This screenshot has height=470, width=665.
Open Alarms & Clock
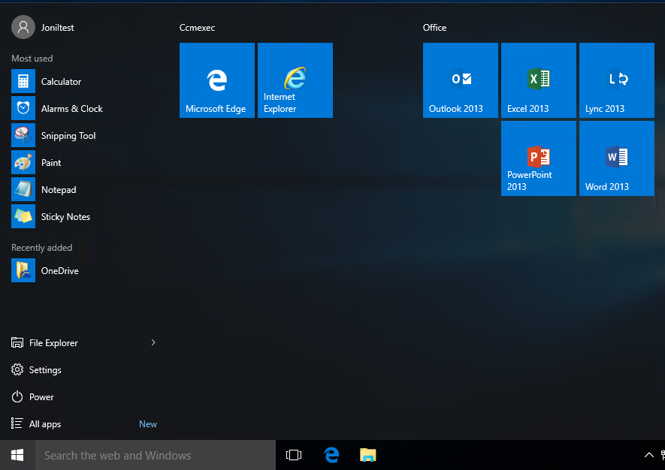73,108
